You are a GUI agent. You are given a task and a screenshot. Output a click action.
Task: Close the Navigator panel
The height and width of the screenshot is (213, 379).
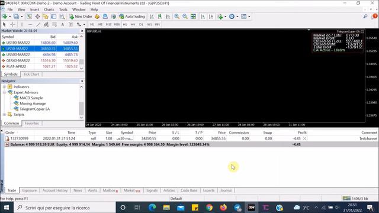click(82, 81)
